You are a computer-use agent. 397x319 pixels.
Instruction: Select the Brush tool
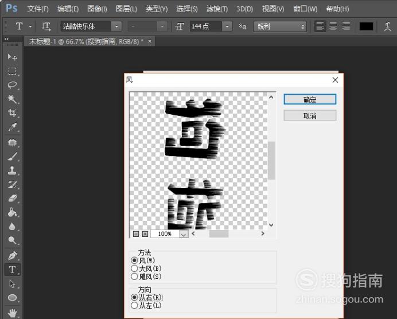point(12,157)
